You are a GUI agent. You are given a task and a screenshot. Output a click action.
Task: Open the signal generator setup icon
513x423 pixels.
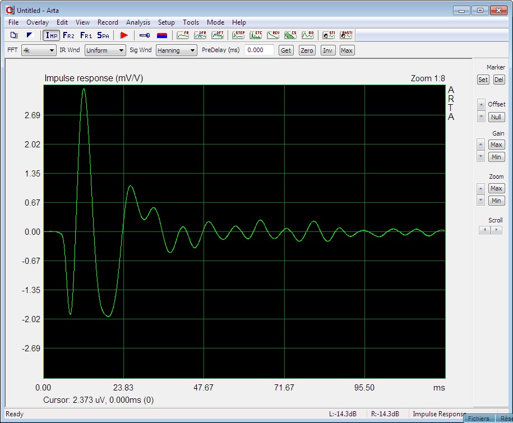[145, 35]
